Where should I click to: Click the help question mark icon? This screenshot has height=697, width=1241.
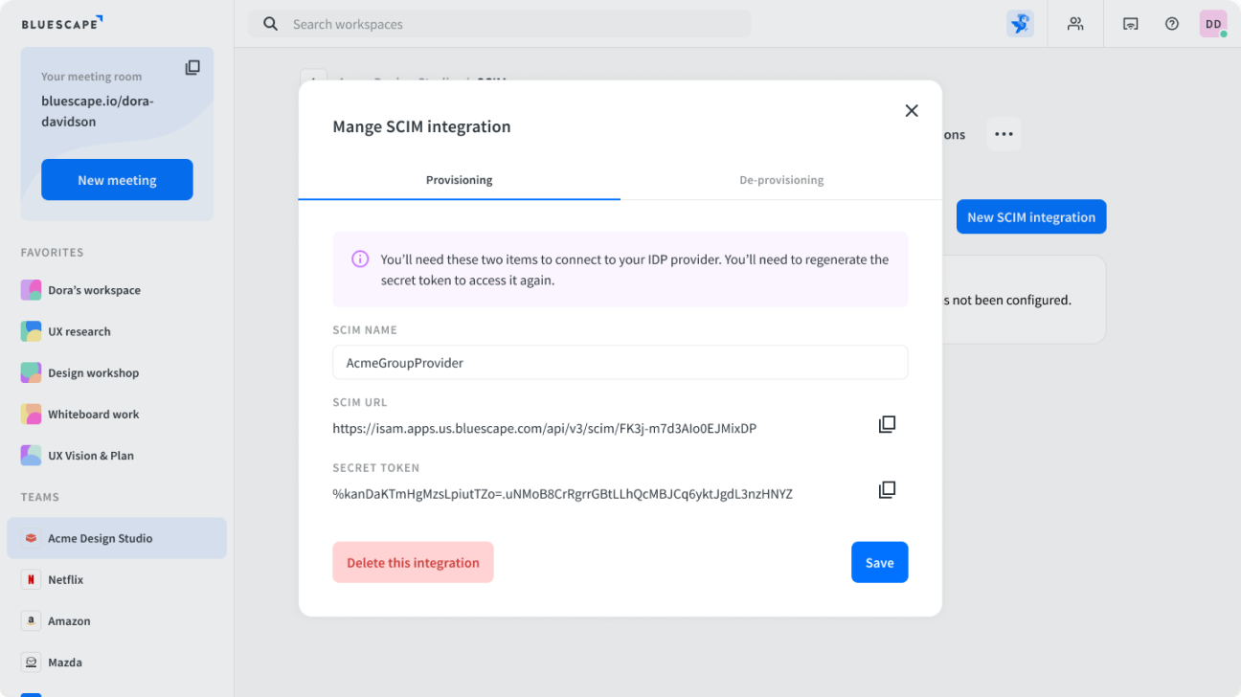[x=1171, y=23]
